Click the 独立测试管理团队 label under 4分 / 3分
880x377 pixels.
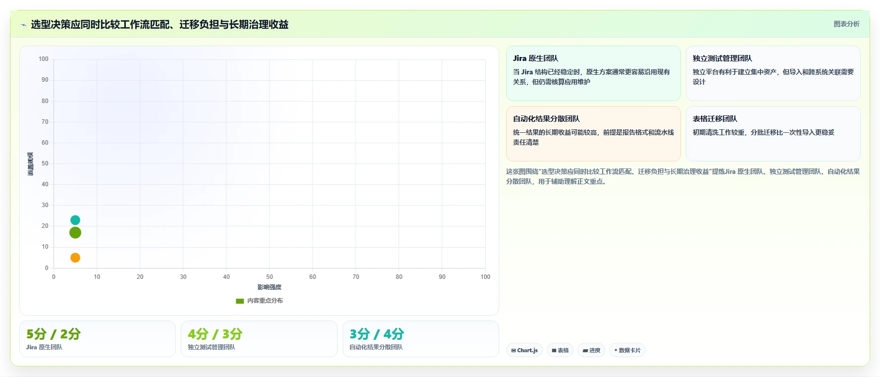(211, 347)
